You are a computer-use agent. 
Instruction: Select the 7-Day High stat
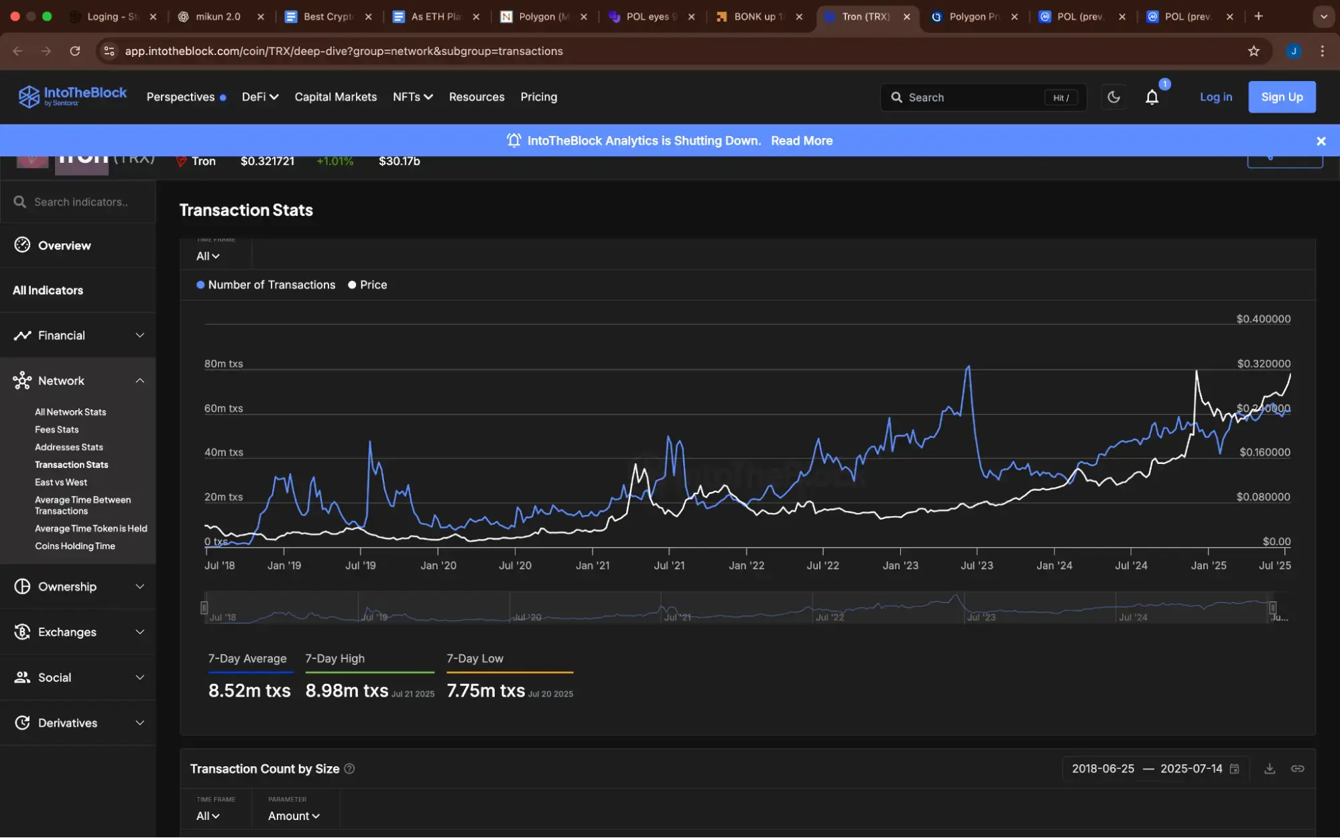(369, 678)
